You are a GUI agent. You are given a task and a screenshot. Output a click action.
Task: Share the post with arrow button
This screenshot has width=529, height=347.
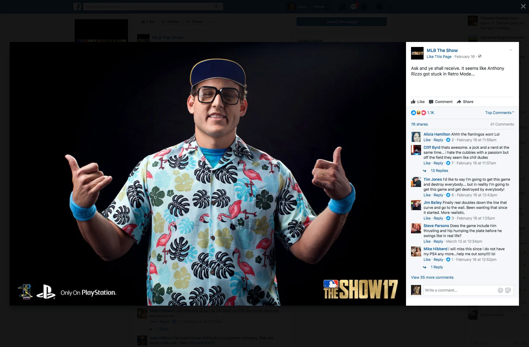pos(465,102)
